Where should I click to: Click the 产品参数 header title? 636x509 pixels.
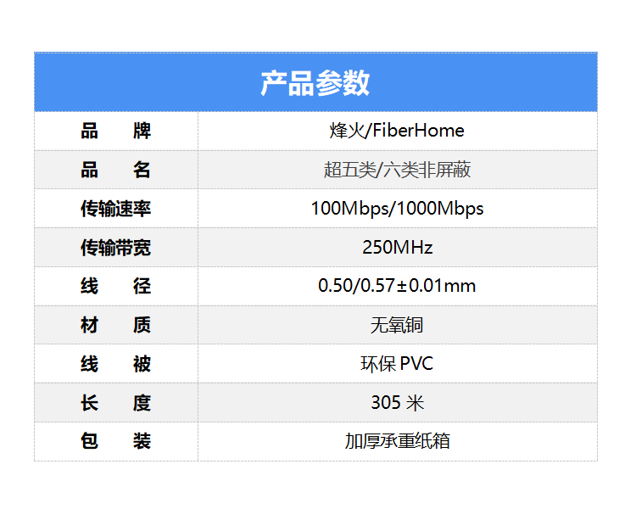[315, 83]
